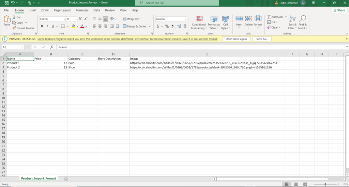Open the Formulas ribbon tab
The image size is (349, 187).
point(82,10)
